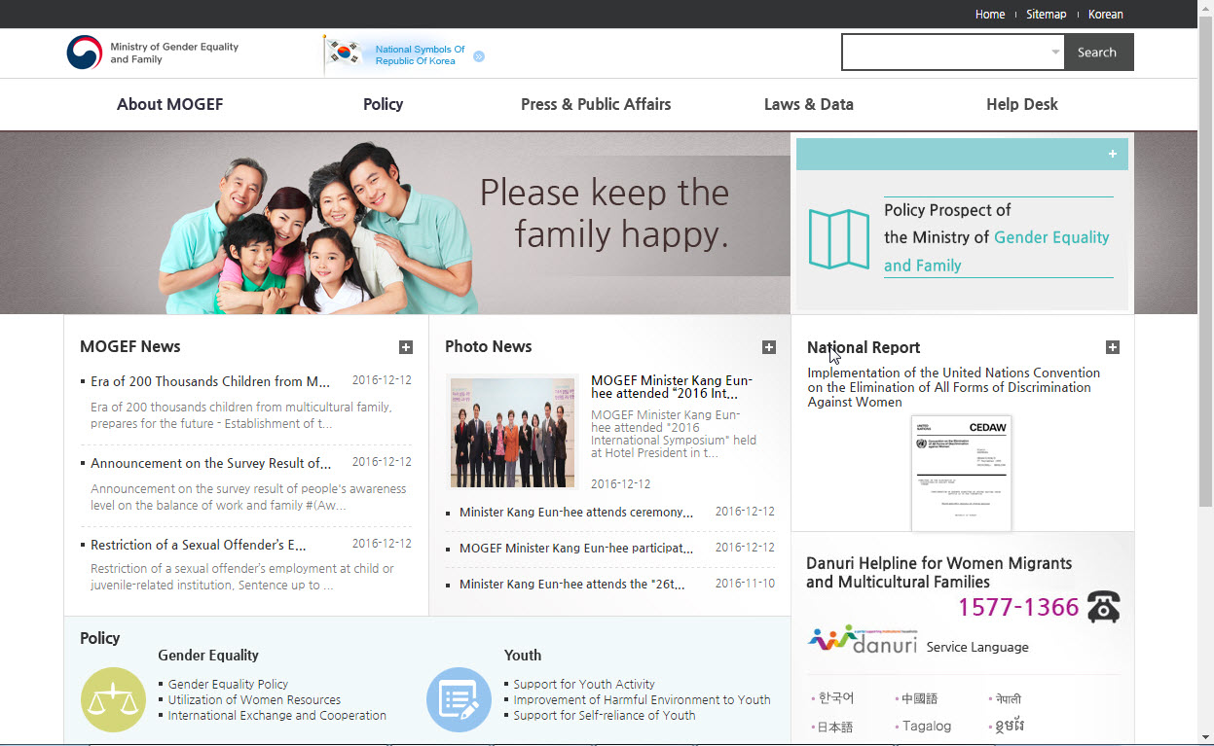
Task: Click the Photo News group photo thumbnail
Action: coord(513,432)
